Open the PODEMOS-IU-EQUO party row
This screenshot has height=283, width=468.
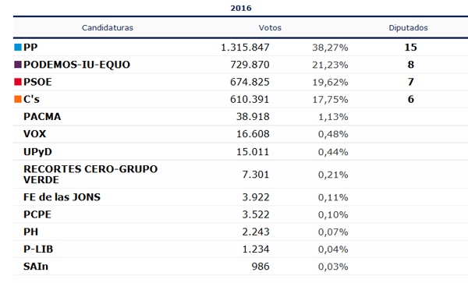coord(240,65)
